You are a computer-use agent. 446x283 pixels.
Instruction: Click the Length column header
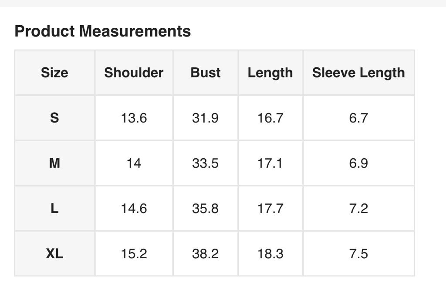pos(270,73)
